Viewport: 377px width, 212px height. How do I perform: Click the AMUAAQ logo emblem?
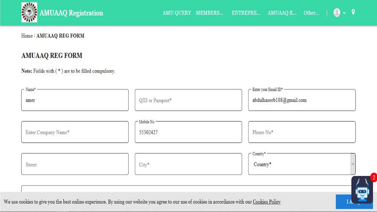[29, 12]
